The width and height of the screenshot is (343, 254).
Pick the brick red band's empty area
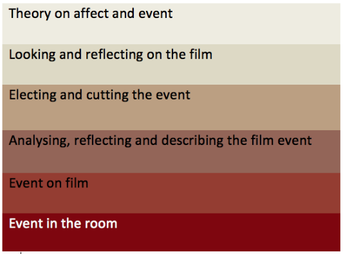pyautogui.click(x=171, y=201)
